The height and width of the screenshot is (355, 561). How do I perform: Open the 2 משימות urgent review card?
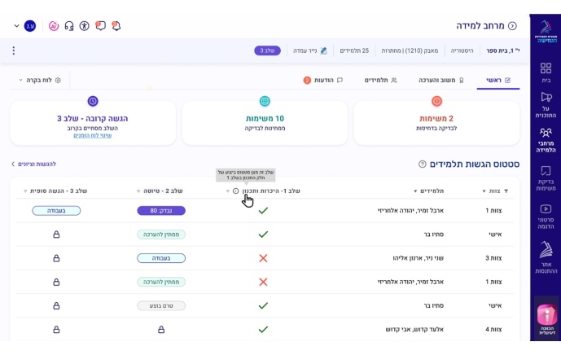pyautogui.click(x=436, y=122)
